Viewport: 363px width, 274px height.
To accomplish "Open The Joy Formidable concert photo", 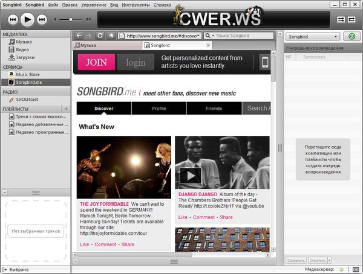I will (124, 167).
